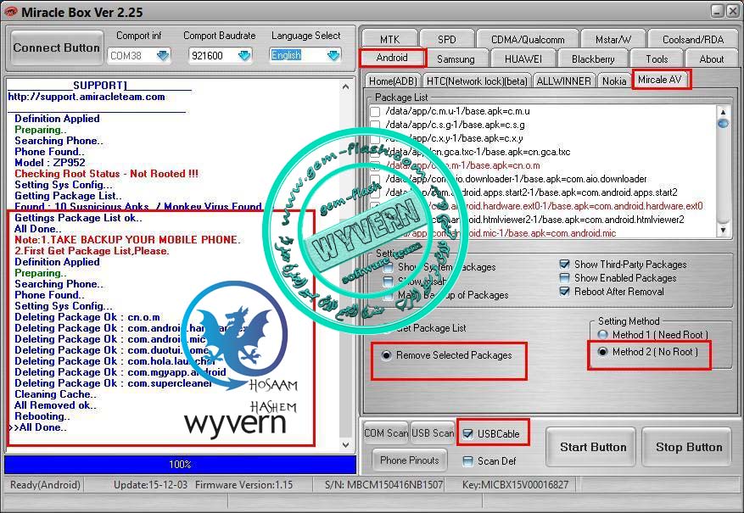Image resolution: width=744 pixels, height=513 pixels.
Task: Select the Home(ADB) sub-tab
Action: [x=393, y=81]
